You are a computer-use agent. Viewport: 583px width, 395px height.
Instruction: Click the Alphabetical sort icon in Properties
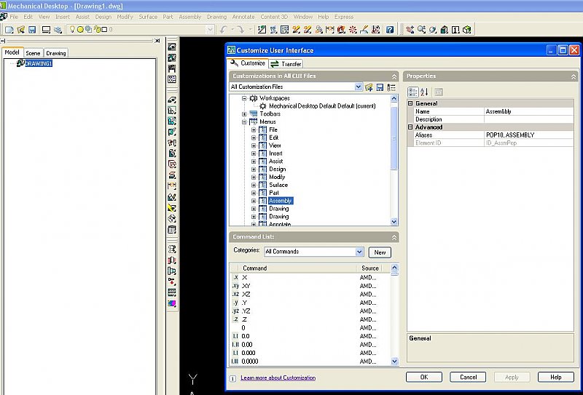click(425, 92)
